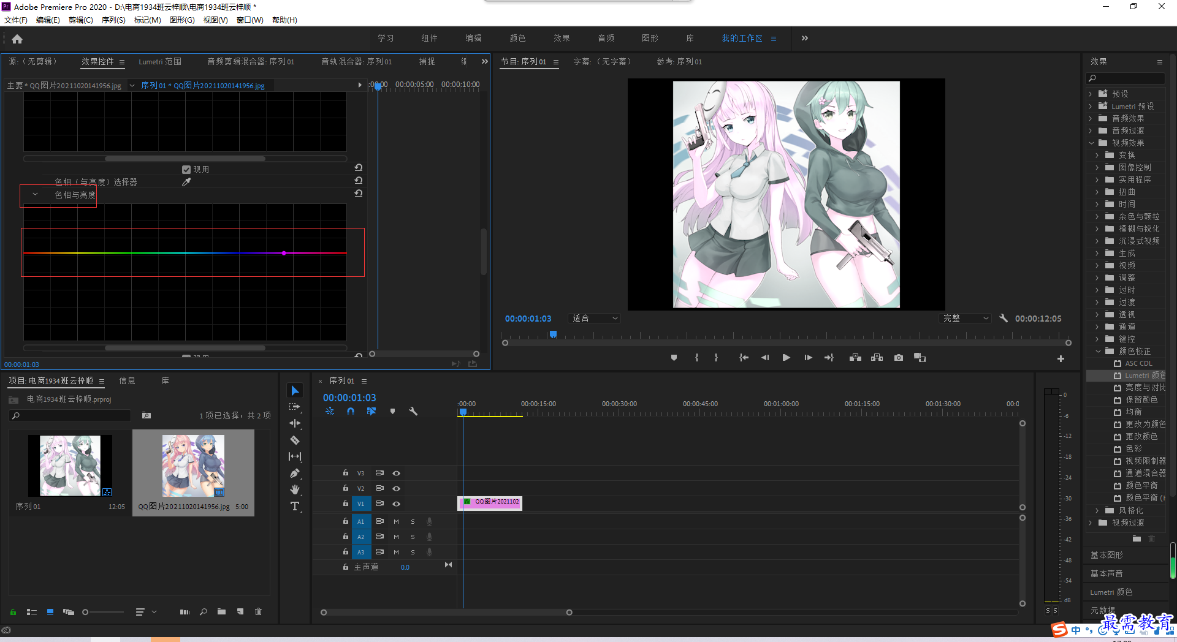Click the Mark In bracket button
The image size is (1177, 642).
click(x=696, y=358)
